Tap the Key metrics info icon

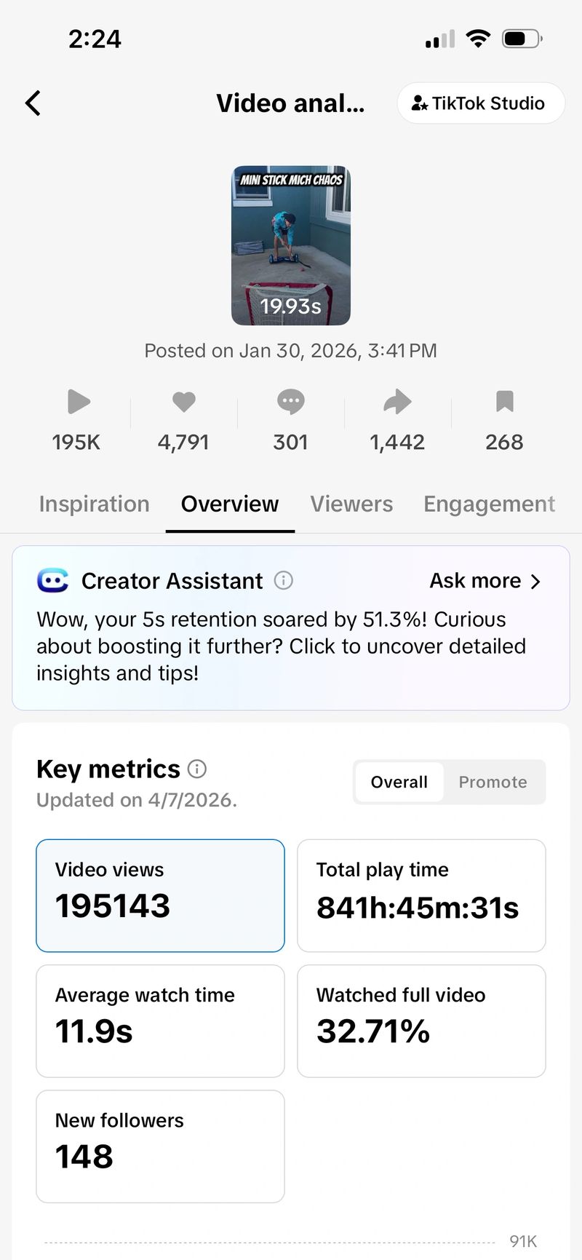(x=197, y=769)
